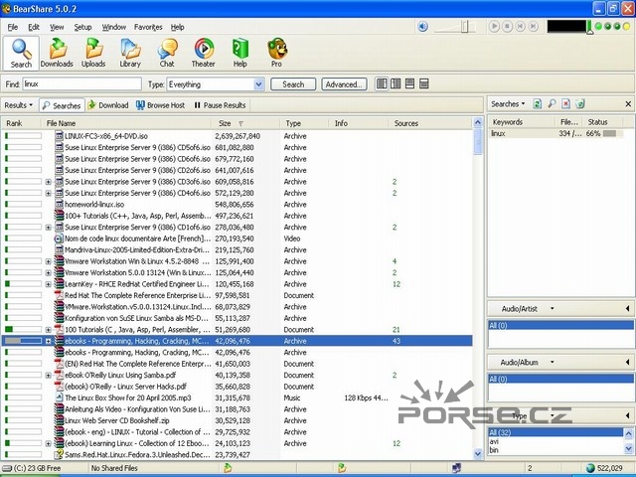Expand the Results dropdown menu

19,104
